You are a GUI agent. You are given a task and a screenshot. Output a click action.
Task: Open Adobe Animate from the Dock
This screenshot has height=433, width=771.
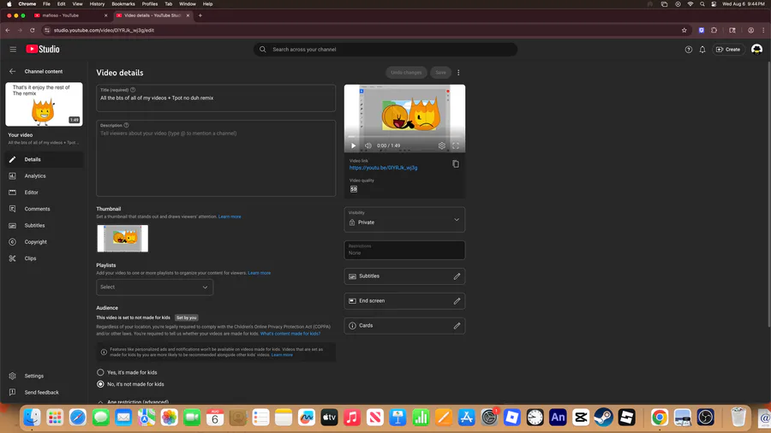coord(558,418)
